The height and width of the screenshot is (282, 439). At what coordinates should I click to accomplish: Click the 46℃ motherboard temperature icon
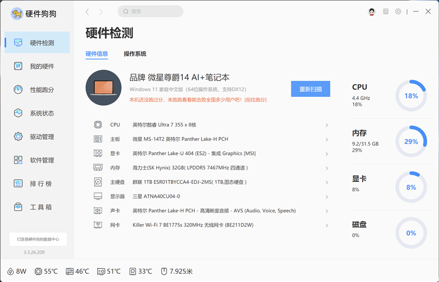click(70, 272)
